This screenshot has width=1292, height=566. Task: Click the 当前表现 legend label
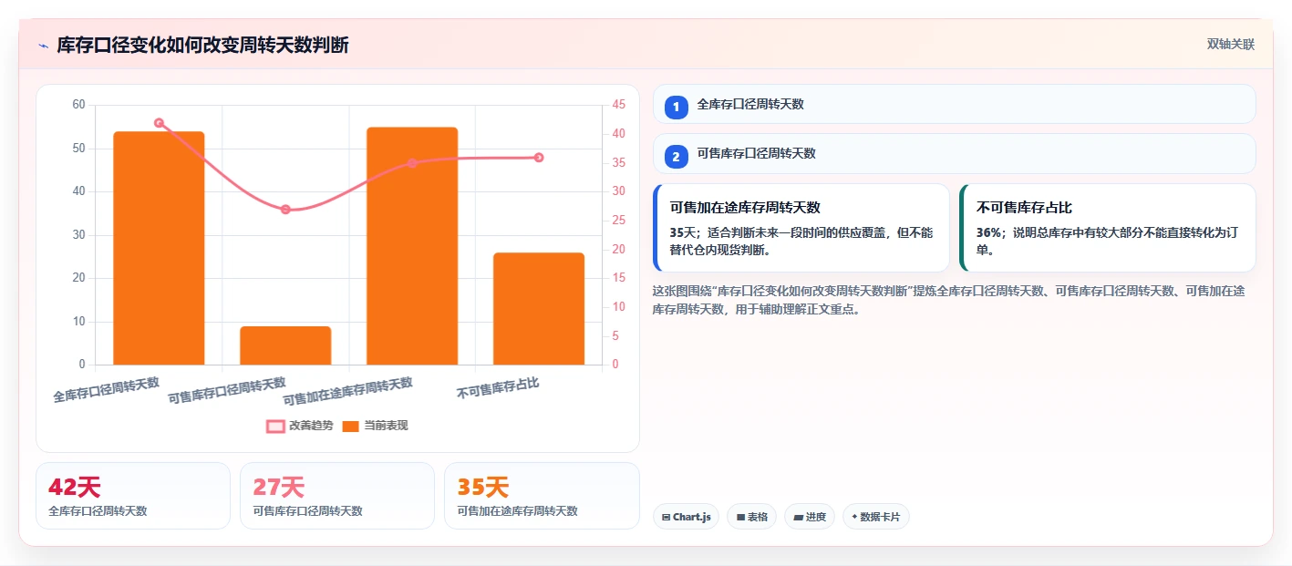coord(386,426)
